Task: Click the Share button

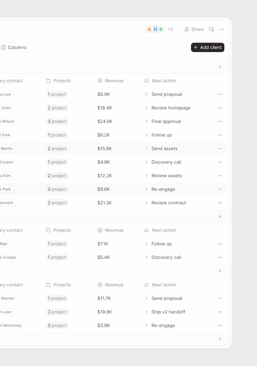Action: (194, 29)
